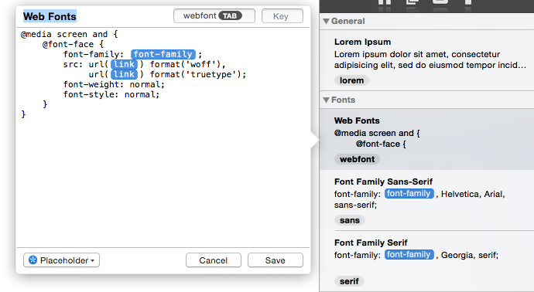Click the Web Fonts title field

[50, 16]
